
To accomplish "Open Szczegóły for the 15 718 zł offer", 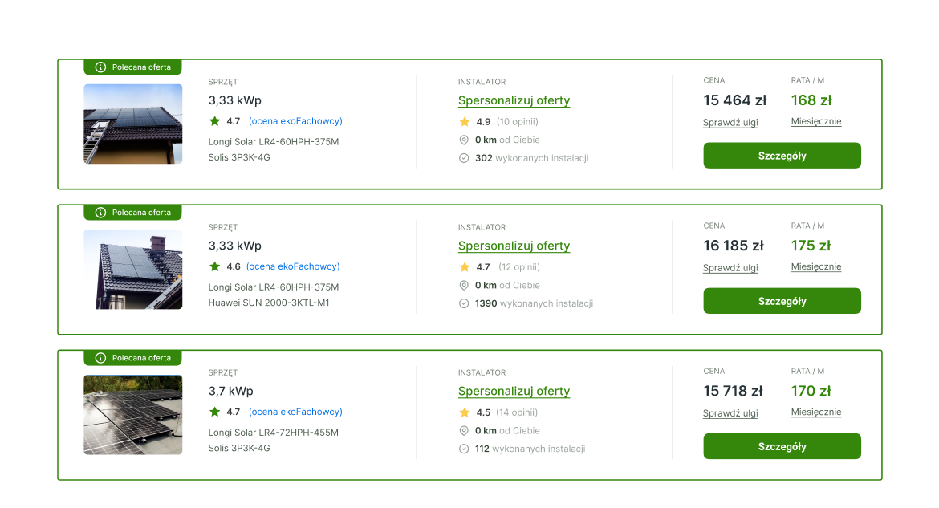I will coord(782,446).
